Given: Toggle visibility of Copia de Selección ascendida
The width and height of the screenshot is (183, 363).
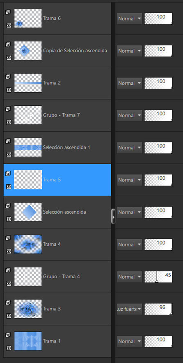Looking at the screenshot, I should (x=9, y=58).
